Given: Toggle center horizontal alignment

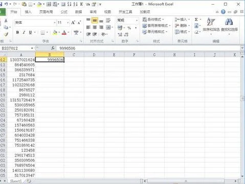Looking at the screenshot, I should point(95,27).
